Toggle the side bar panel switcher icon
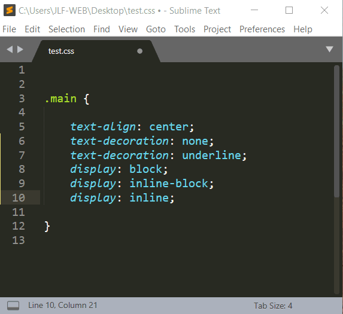The image size is (343, 314). click(13, 306)
